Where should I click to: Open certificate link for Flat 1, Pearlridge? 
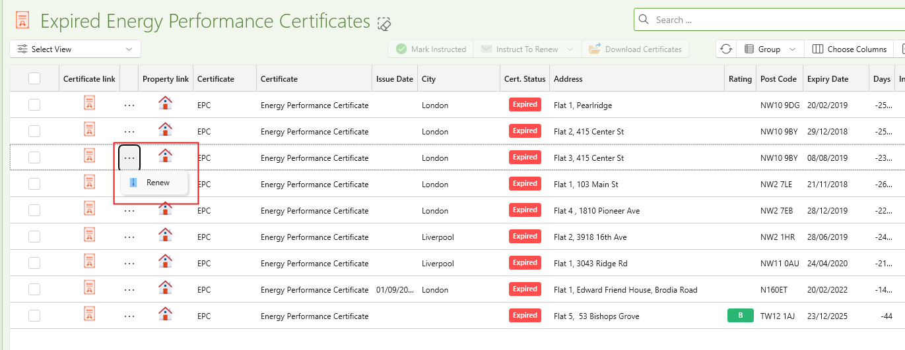[x=89, y=103]
